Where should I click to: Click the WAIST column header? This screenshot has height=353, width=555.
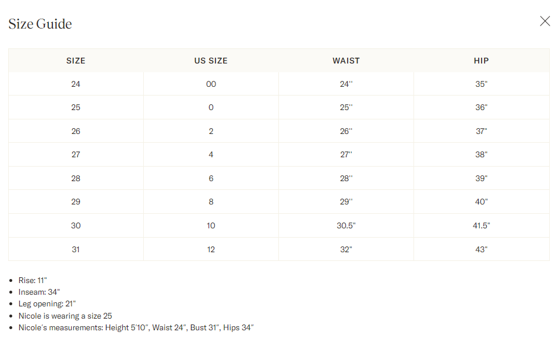(346, 61)
